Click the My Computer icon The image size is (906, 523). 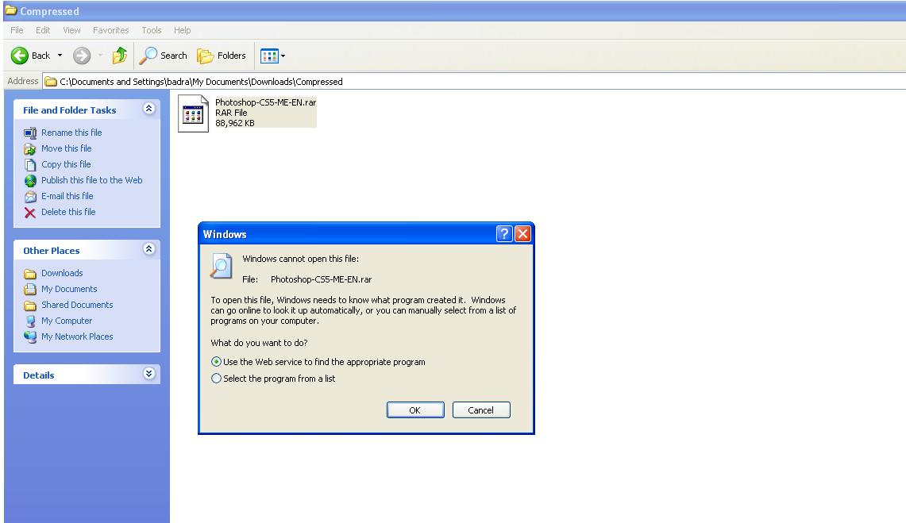(x=30, y=321)
